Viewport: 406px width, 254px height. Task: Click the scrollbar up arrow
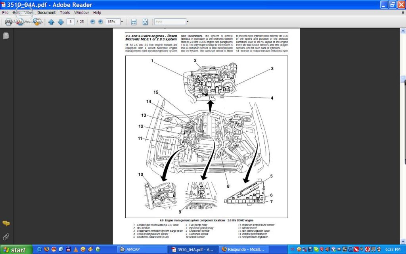coord(403,31)
